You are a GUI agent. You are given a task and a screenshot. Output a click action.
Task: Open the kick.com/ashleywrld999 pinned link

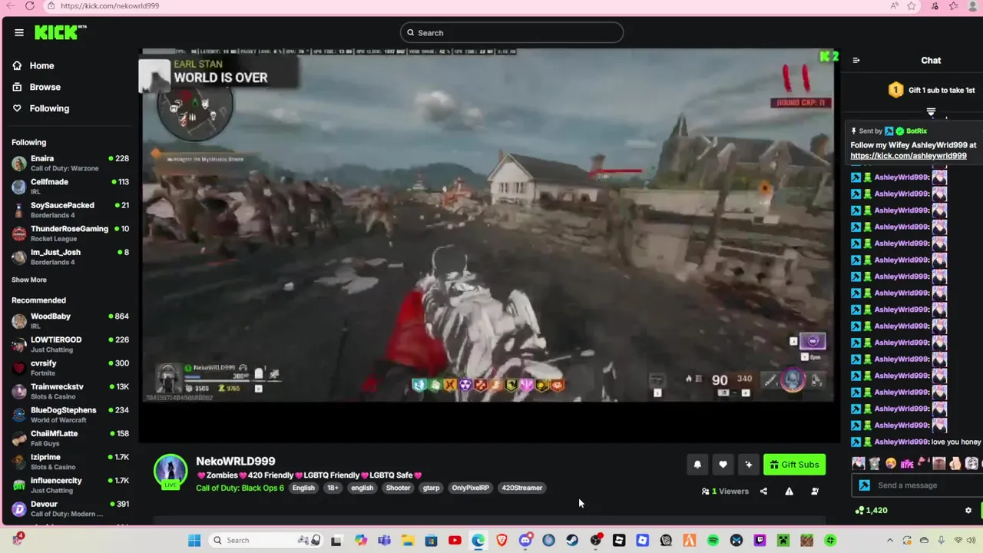[x=909, y=156]
